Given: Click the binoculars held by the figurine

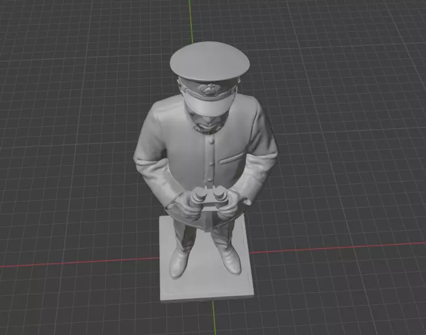Looking at the screenshot, I should (x=209, y=199).
